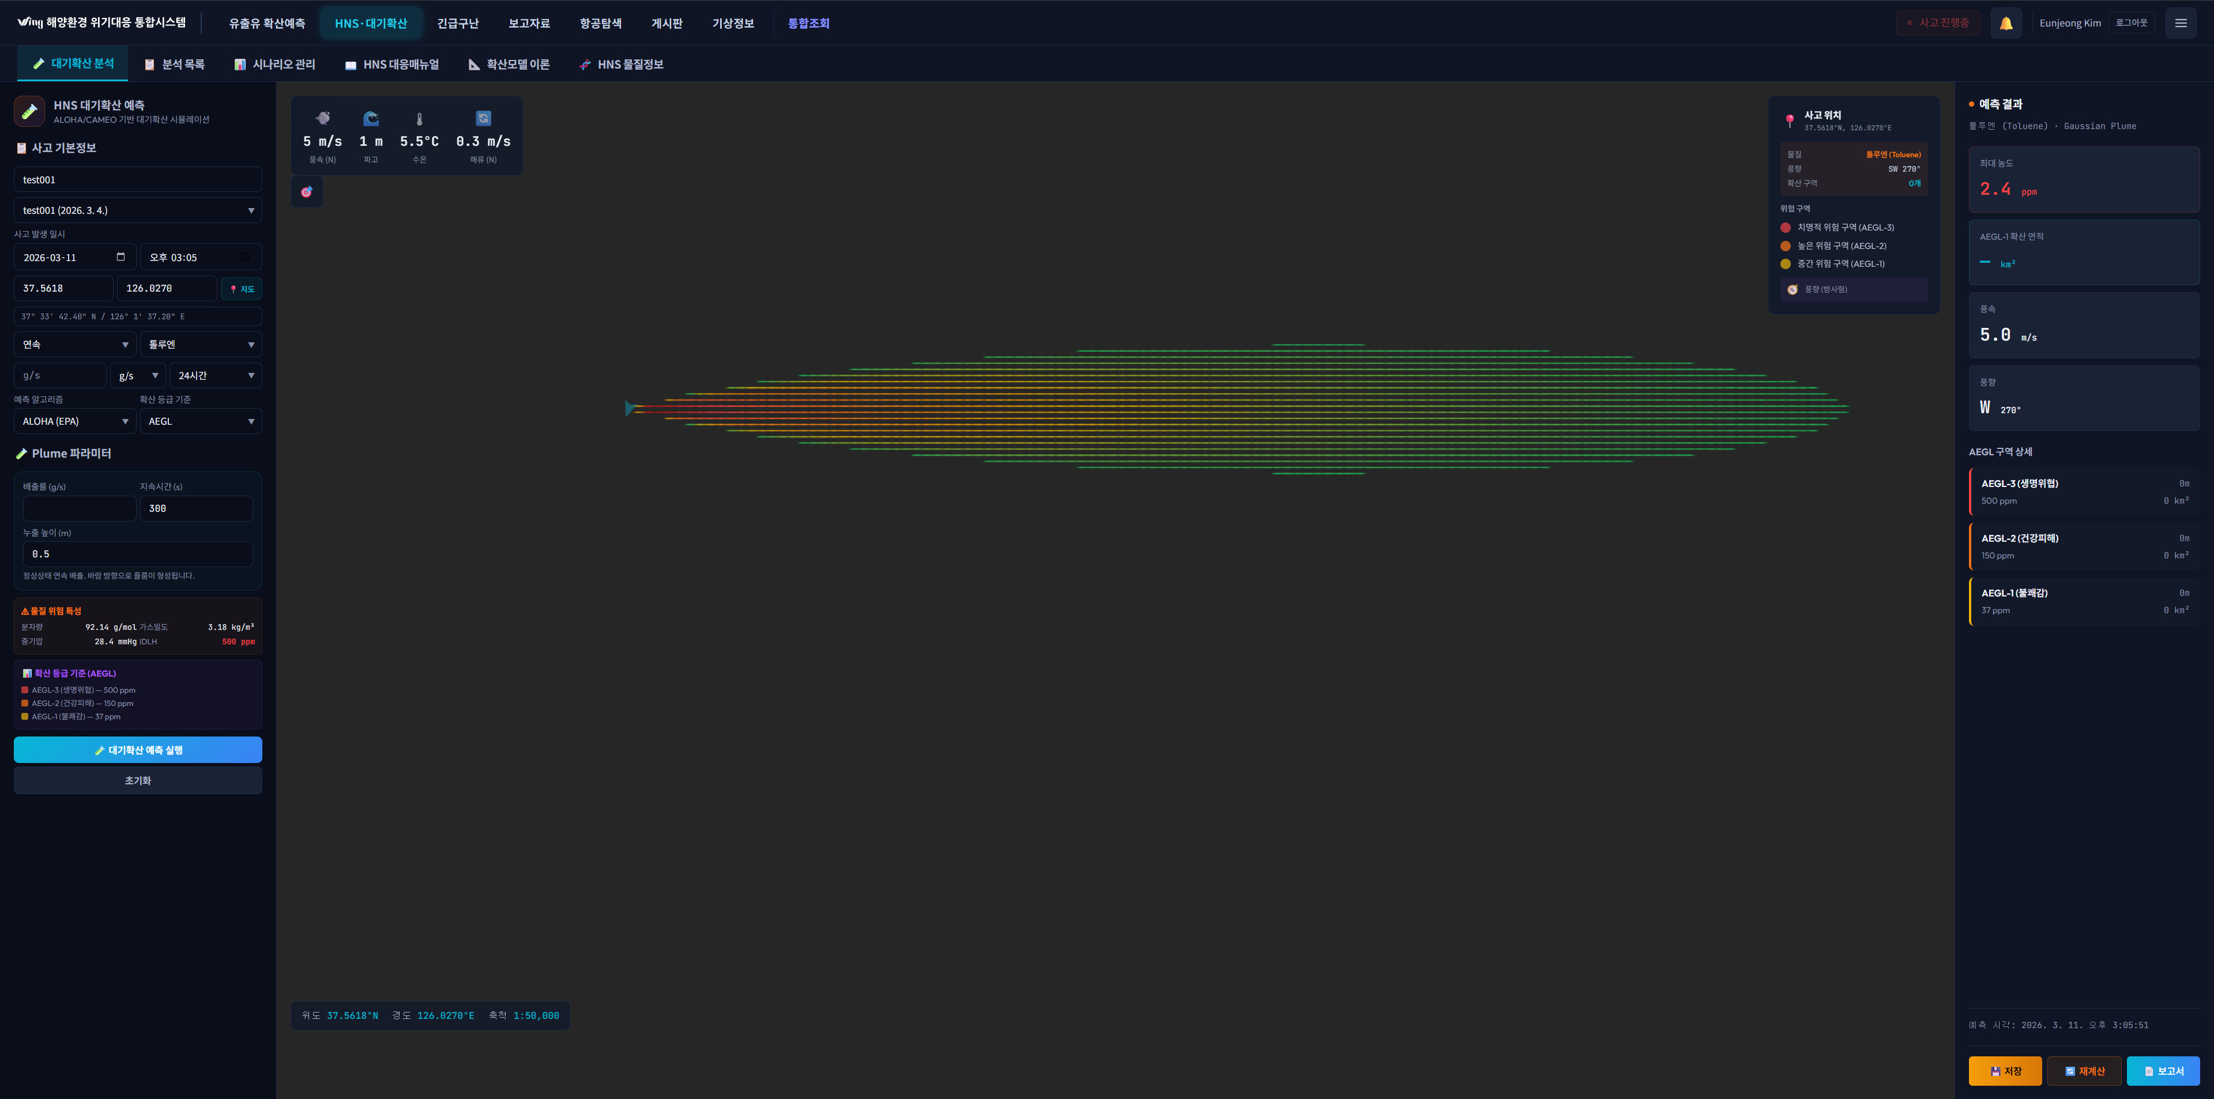Run 대기확산 예측 실행 button
This screenshot has width=2214, height=1099.
pyautogui.click(x=138, y=750)
